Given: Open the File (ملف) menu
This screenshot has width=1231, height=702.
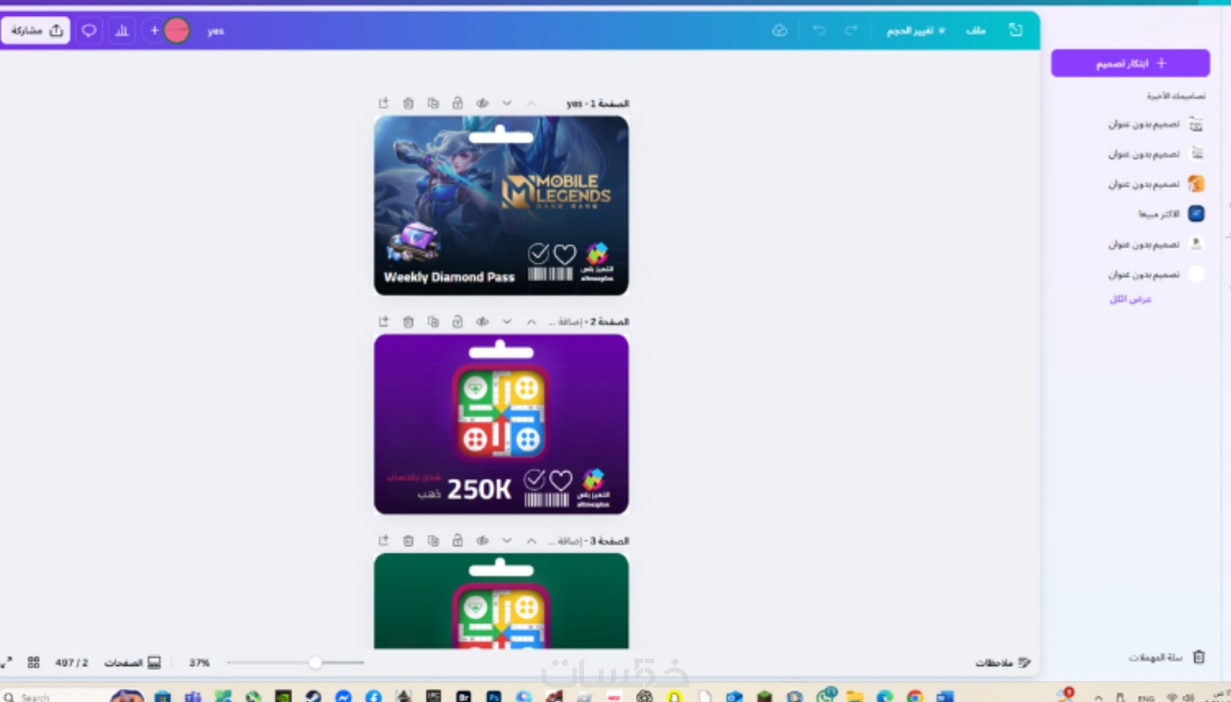Looking at the screenshot, I should pos(975,30).
